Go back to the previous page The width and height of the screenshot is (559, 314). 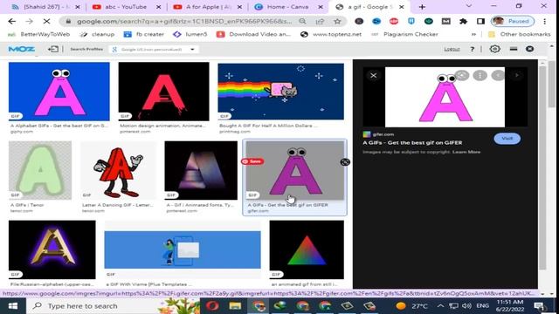coord(11,21)
